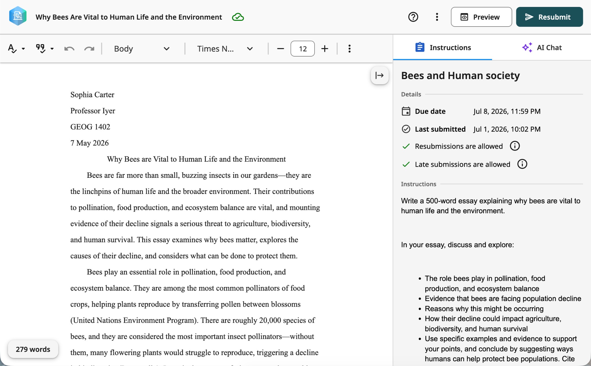Switch to the AI Chat tab

click(542, 48)
